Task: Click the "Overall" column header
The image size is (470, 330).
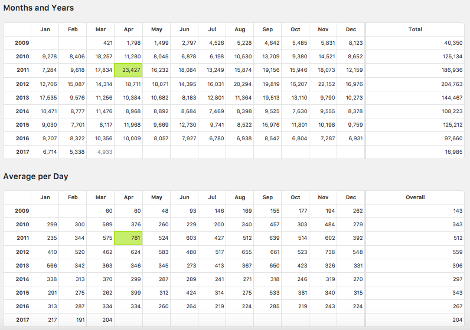Action: pos(415,197)
